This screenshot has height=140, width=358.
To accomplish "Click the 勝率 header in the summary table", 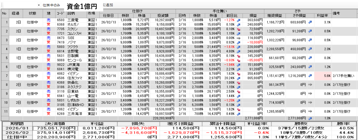I will point(344,124).
